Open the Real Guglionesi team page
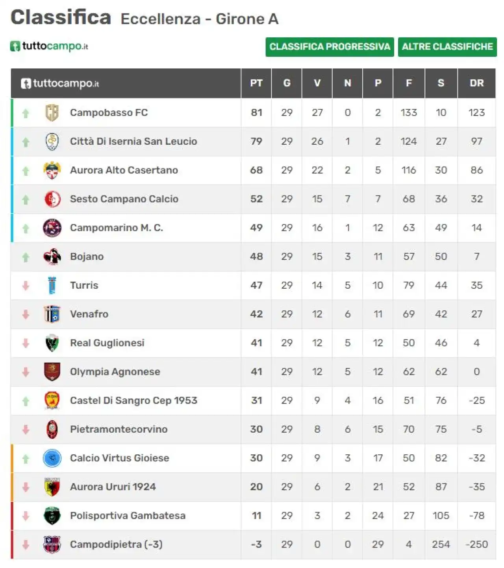Screen dimensions: 504x568 coord(107,343)
